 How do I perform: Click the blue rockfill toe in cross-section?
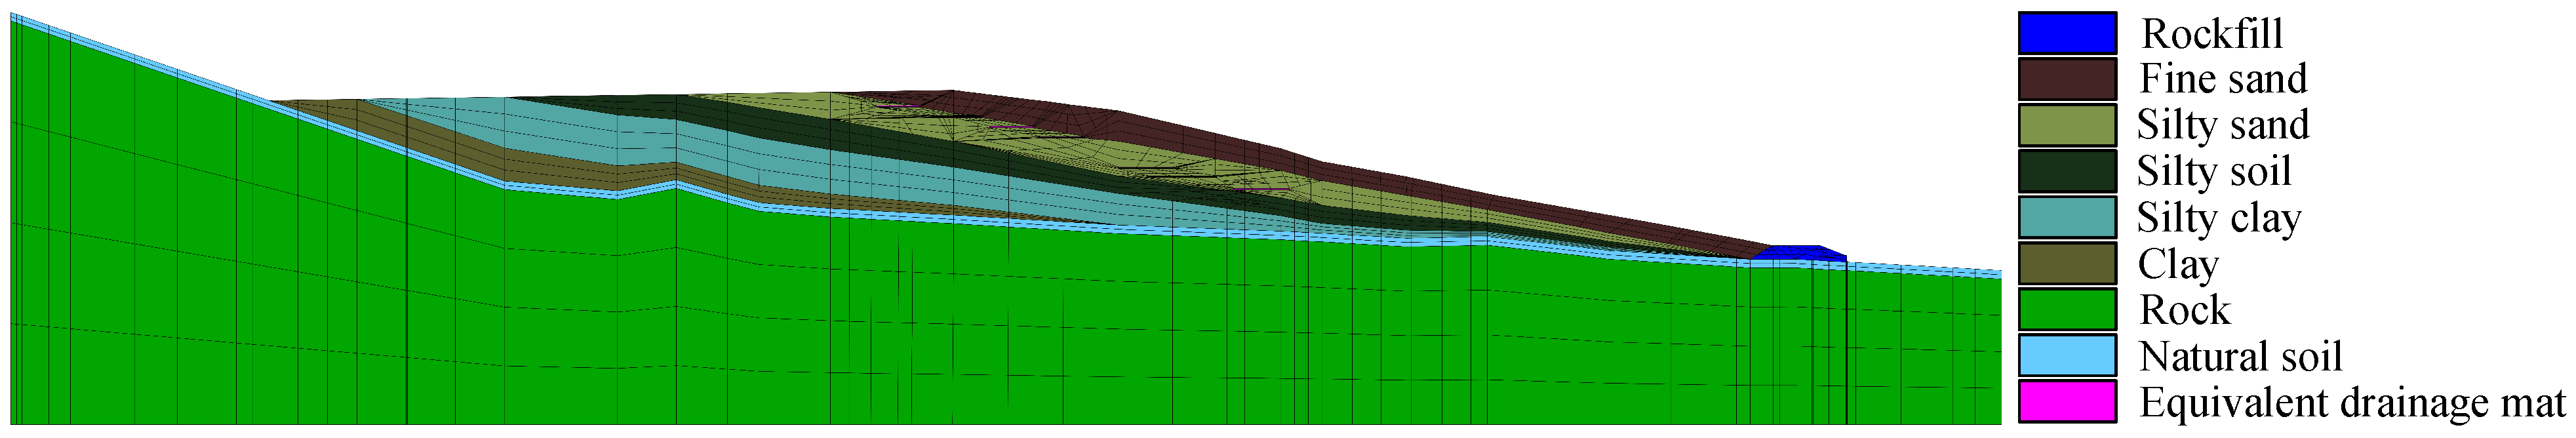1799,253
